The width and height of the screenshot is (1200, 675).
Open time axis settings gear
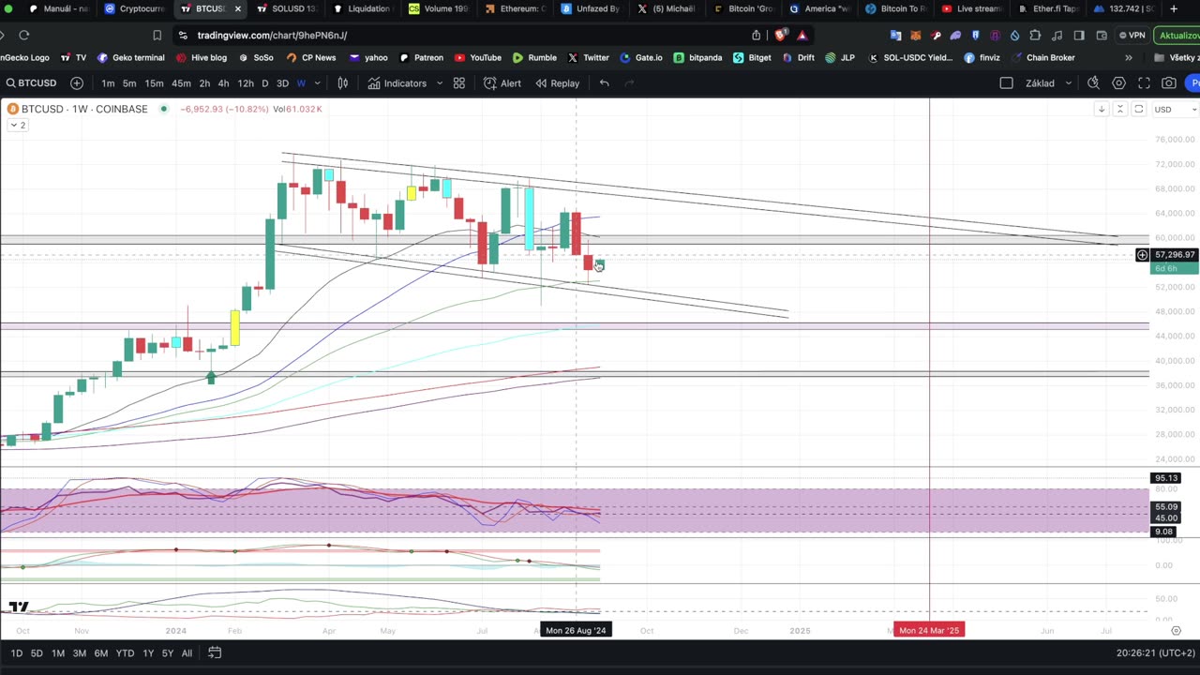coord(1176,631)
